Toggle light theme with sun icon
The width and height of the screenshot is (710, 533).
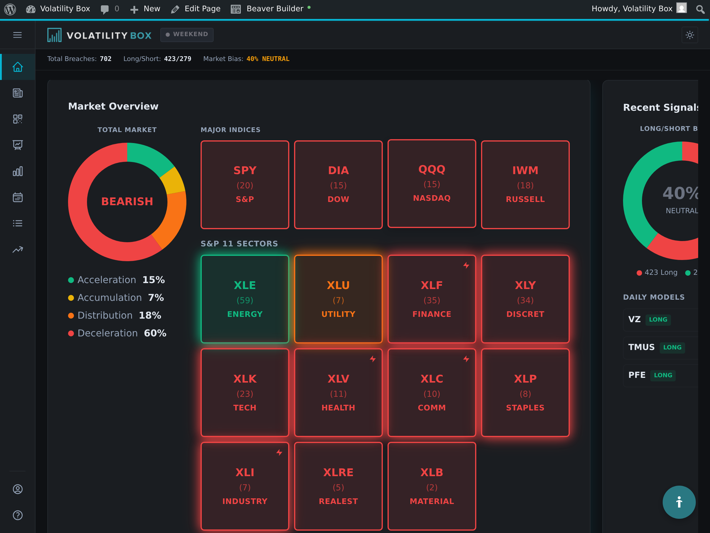[690, 35]
